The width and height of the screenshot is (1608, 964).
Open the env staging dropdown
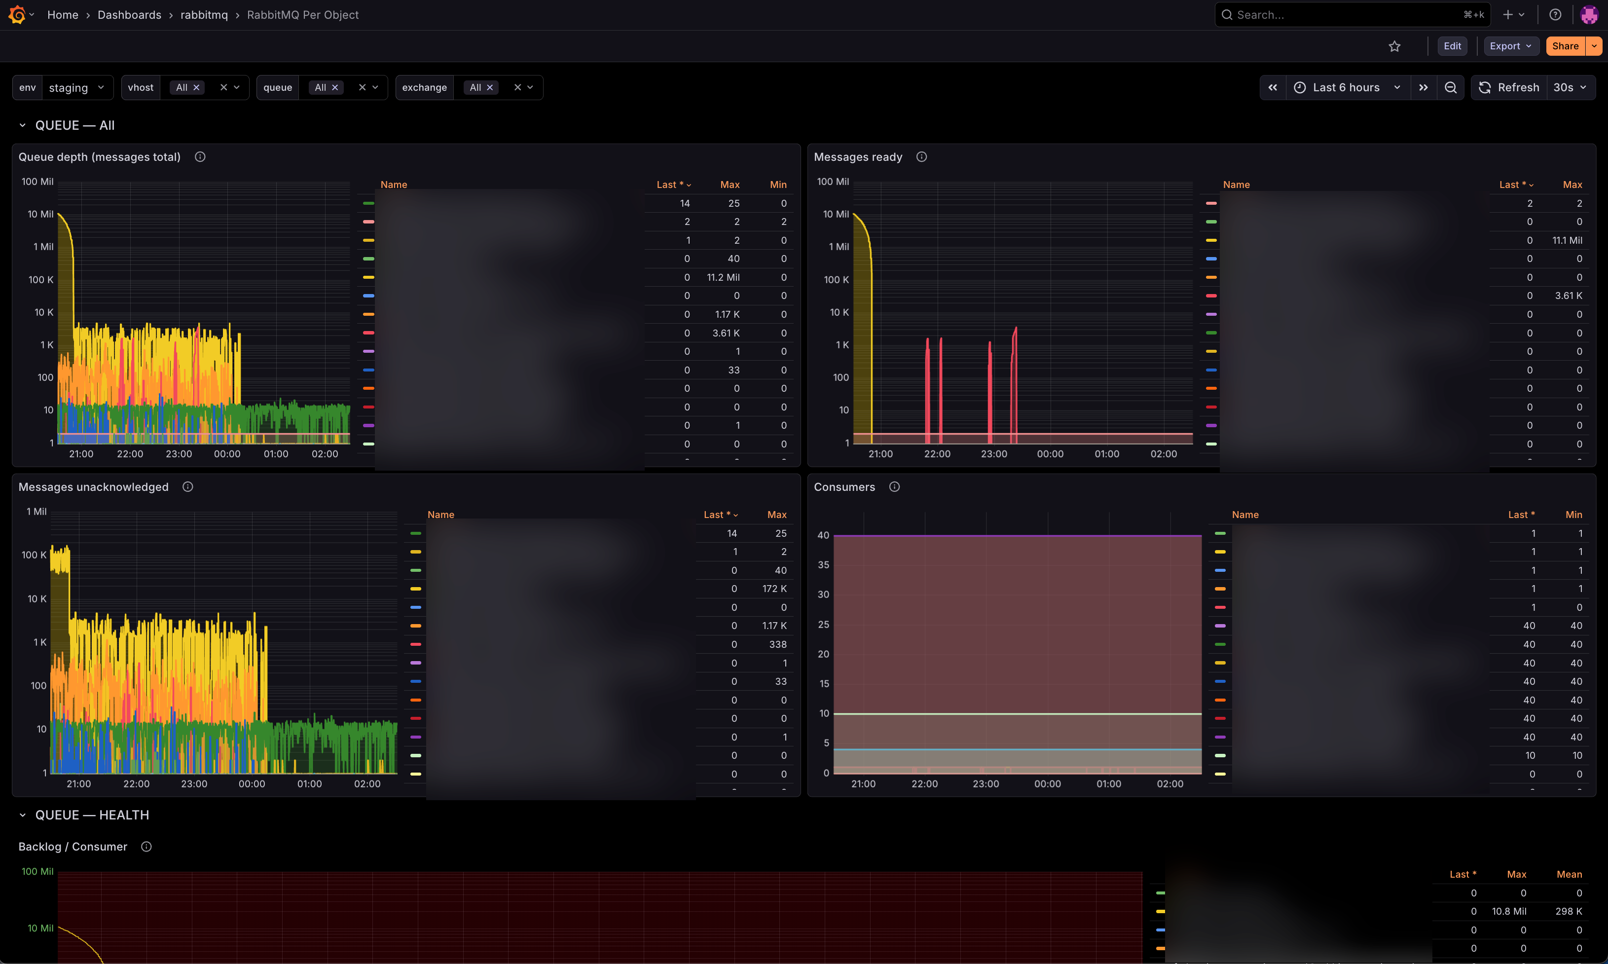point(77,88)
